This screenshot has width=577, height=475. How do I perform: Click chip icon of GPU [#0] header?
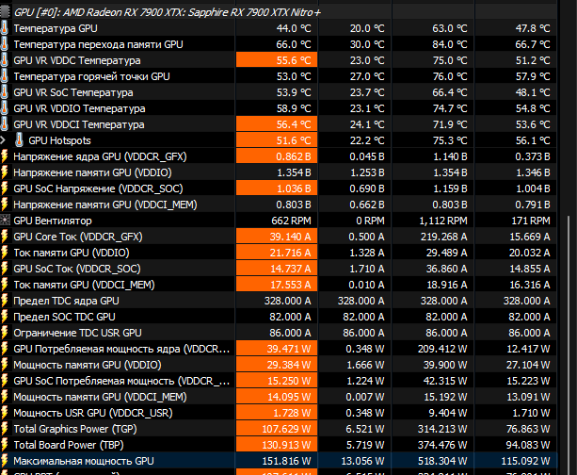coord(5,12)
